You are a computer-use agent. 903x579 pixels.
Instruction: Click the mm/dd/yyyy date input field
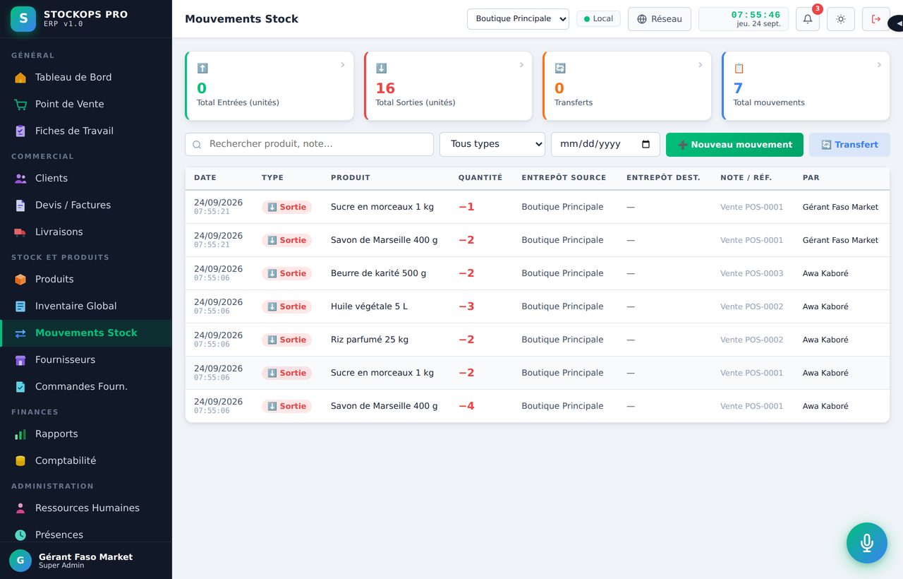click(605, 144)
